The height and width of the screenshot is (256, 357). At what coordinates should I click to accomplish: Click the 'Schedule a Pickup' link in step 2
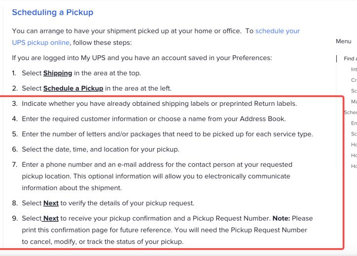73,89
